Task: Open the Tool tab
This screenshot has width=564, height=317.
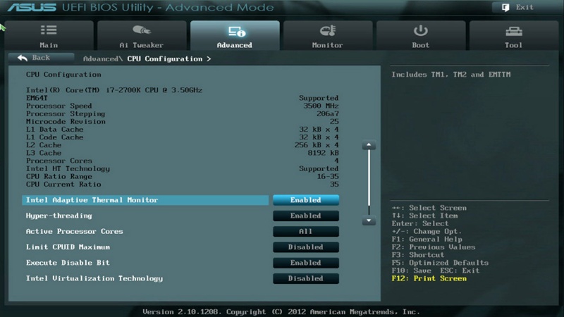Action: [x=514, y=35]
